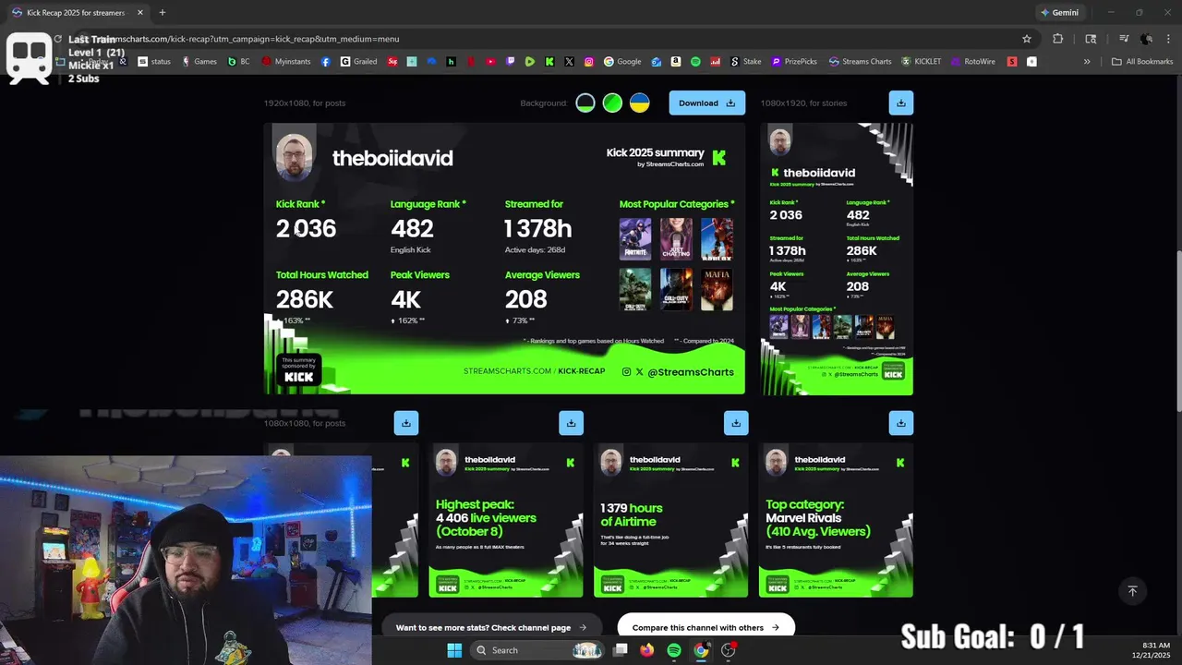Open the RotoWire bookmark
Image resolution: width=1182 pixels, height=665 pixels.
click(972, 62)
